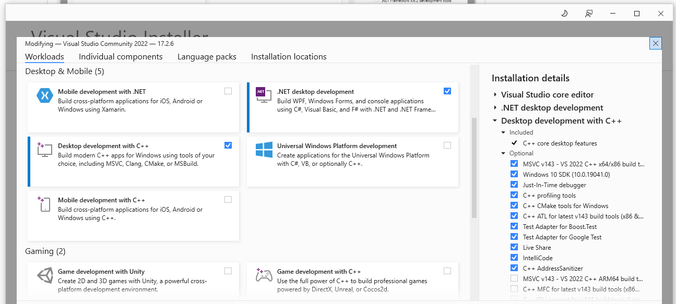Enable Mobile development with .NET workload checkbox
This screenshot has width=676, height=304.
pos(228,91)
